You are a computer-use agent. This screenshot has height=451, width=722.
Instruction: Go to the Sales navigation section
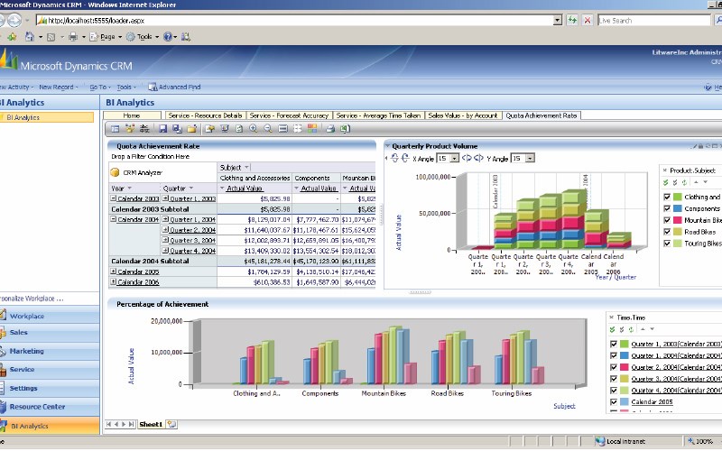[50, 332]
